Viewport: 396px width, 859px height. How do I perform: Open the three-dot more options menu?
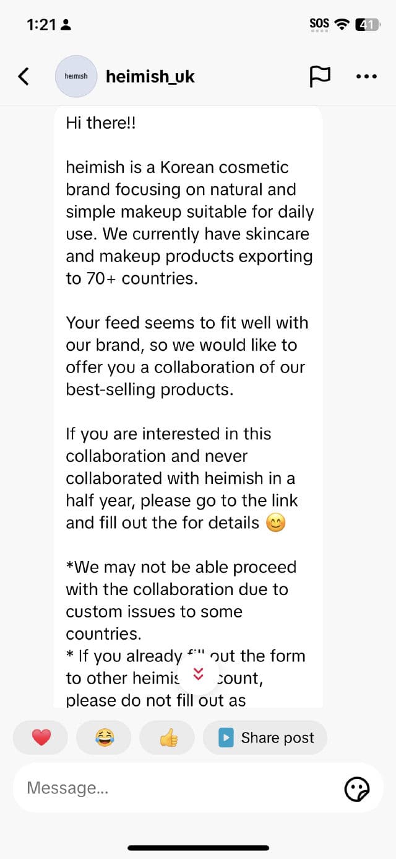coord(366,76)
